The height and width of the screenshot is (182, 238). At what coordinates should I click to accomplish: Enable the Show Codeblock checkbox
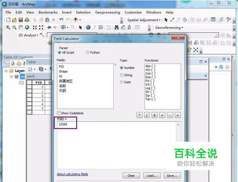(x=59, y=113)
